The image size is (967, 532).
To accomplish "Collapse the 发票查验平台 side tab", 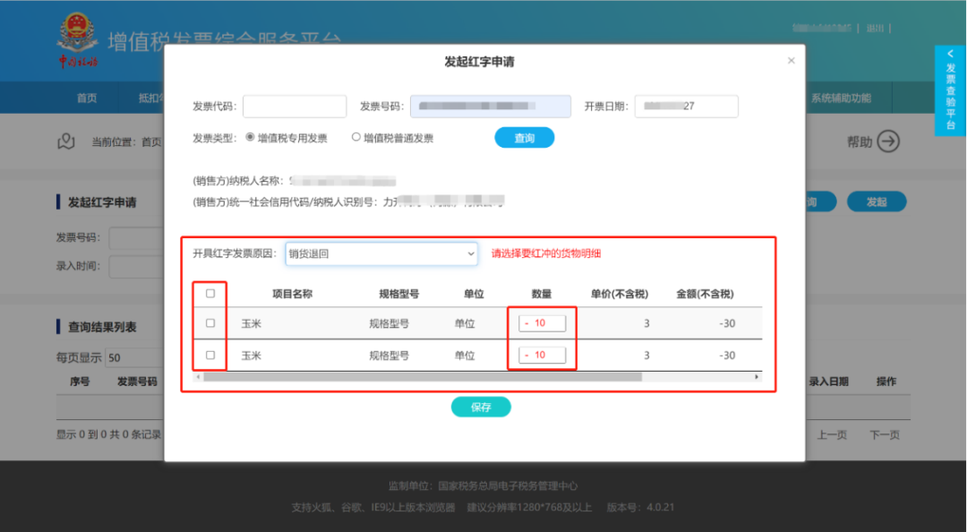I will [x=950, y=55].
